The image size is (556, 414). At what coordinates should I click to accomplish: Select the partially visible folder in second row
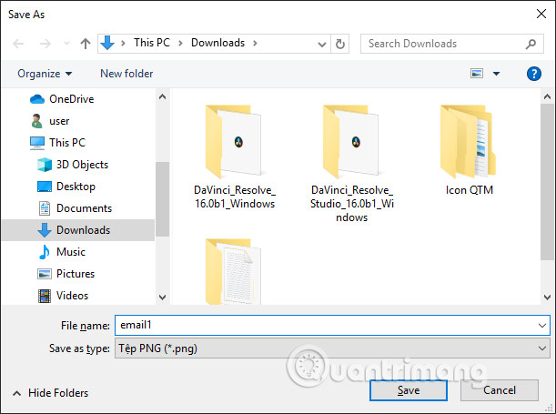click(234, 271)
